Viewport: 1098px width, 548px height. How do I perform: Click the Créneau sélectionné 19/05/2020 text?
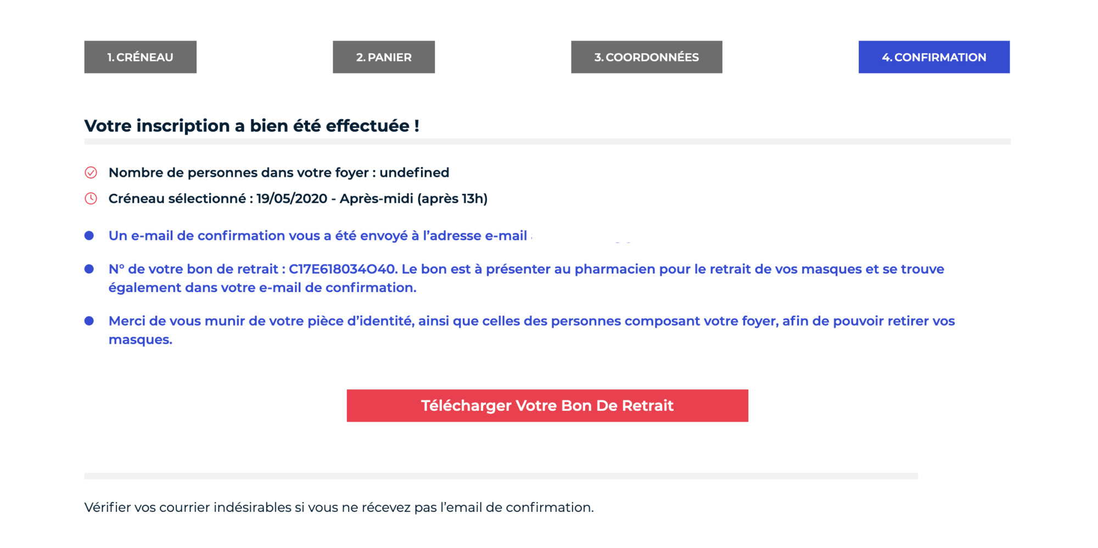[x=218, y=199]
